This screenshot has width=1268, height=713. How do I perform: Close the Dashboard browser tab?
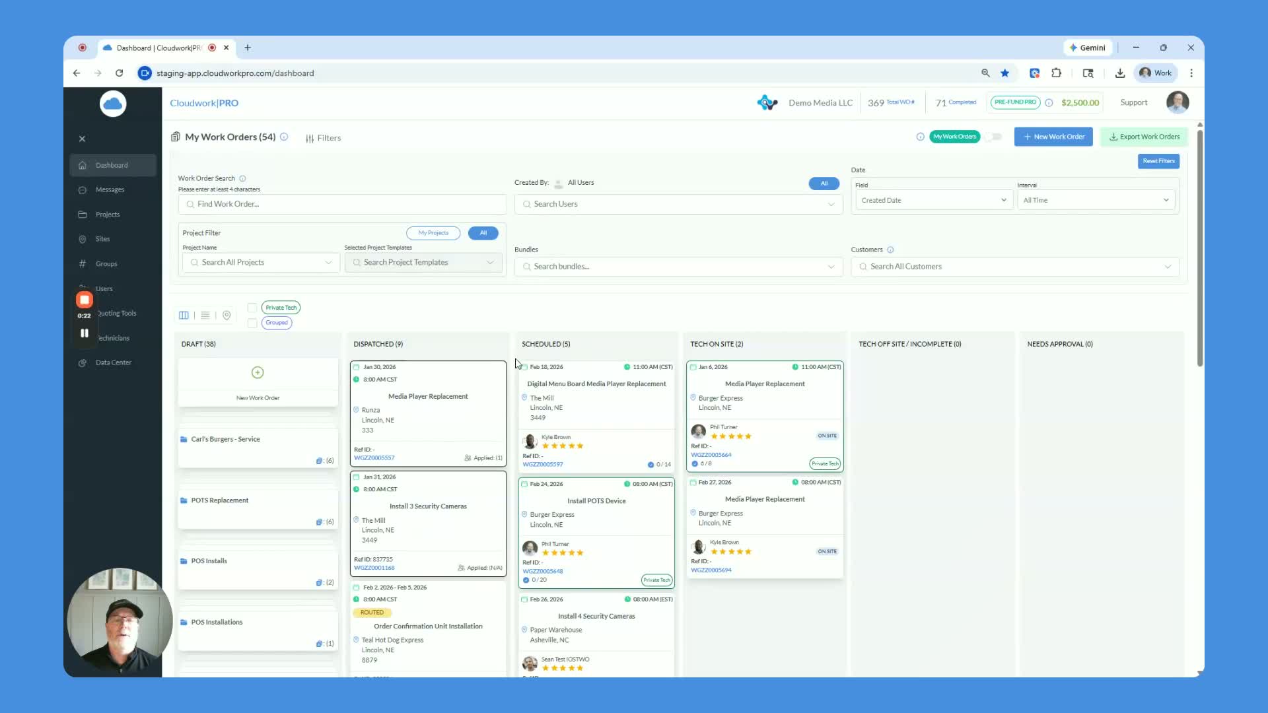pos(226,48)
